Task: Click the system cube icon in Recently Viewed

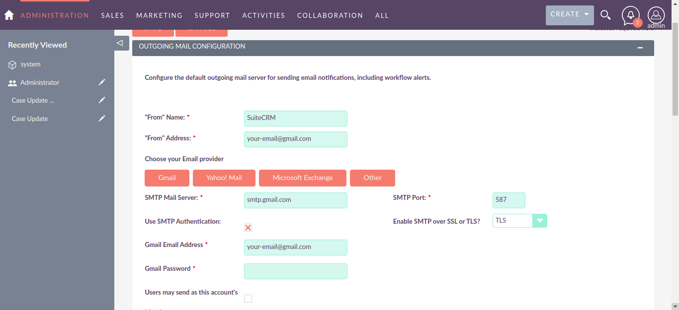Action: pyautogui.click(x=12, y=64)
